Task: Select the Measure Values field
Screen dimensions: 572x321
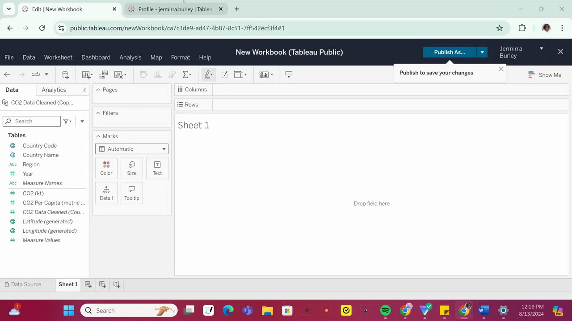Action: (42, 240)
